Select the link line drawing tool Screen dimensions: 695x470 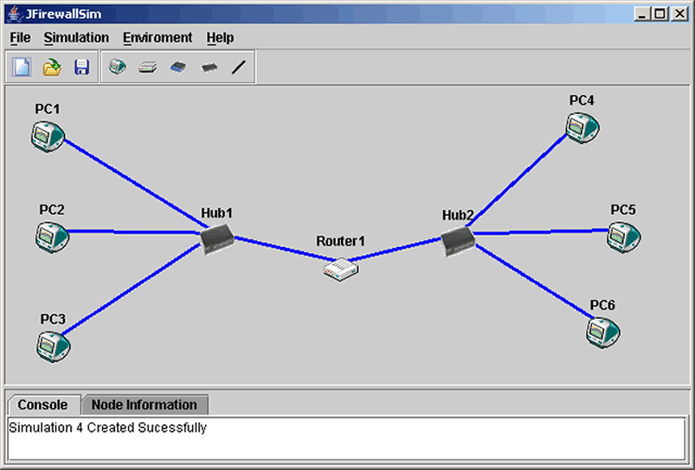(x=239, y=67)
